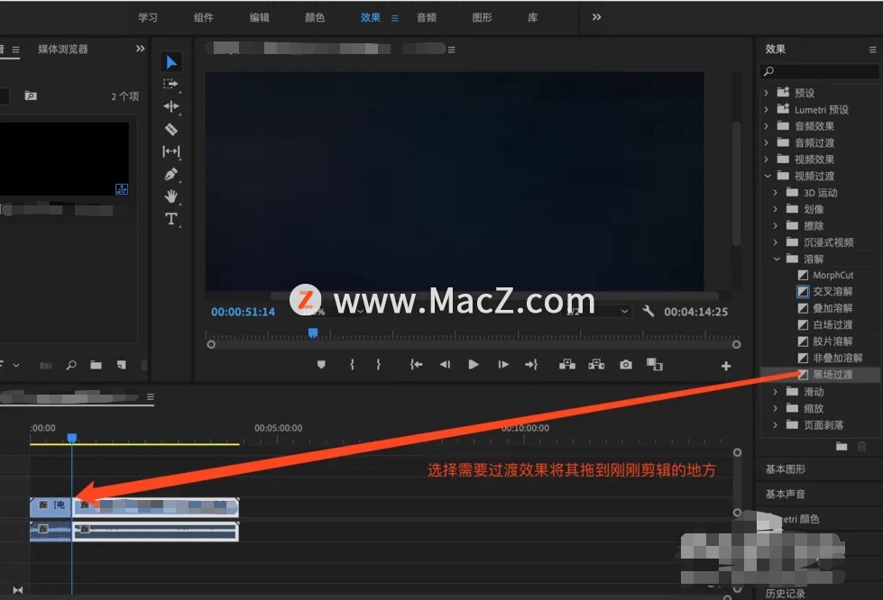Open the 历史记录 panel

click(x=785, y=594)
